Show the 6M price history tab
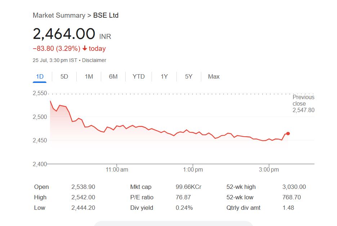The image size is (337, 226). click(x=113, y=76)
